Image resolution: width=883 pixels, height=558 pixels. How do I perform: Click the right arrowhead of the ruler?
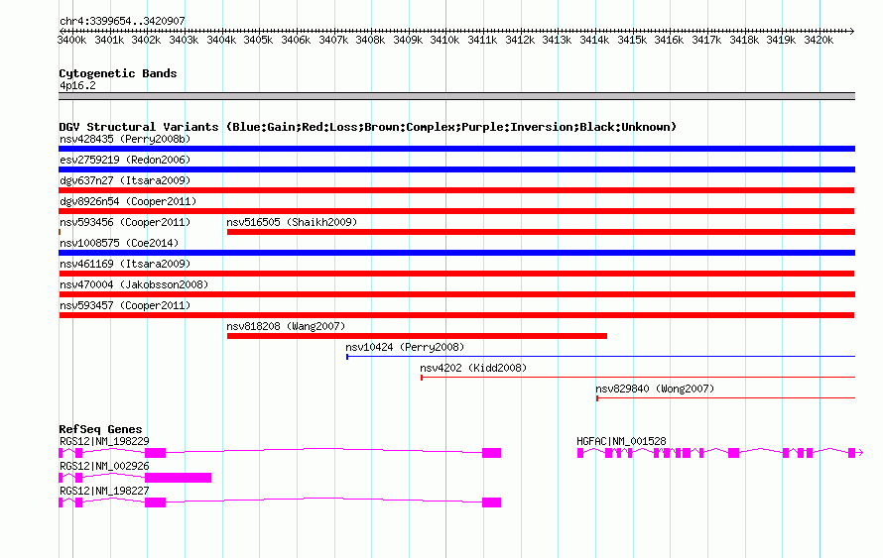(851, 31)
